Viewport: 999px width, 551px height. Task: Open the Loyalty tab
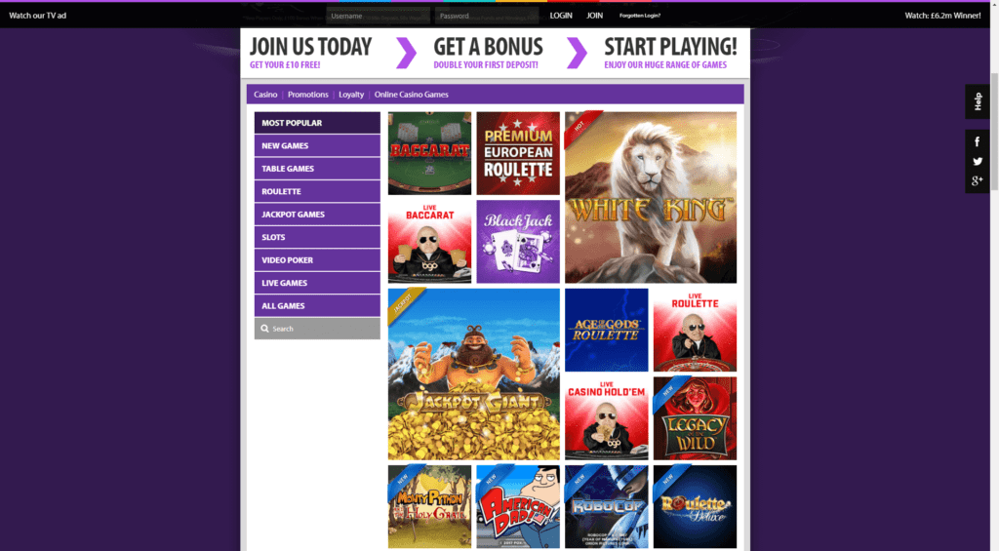(x=351, y=95)
